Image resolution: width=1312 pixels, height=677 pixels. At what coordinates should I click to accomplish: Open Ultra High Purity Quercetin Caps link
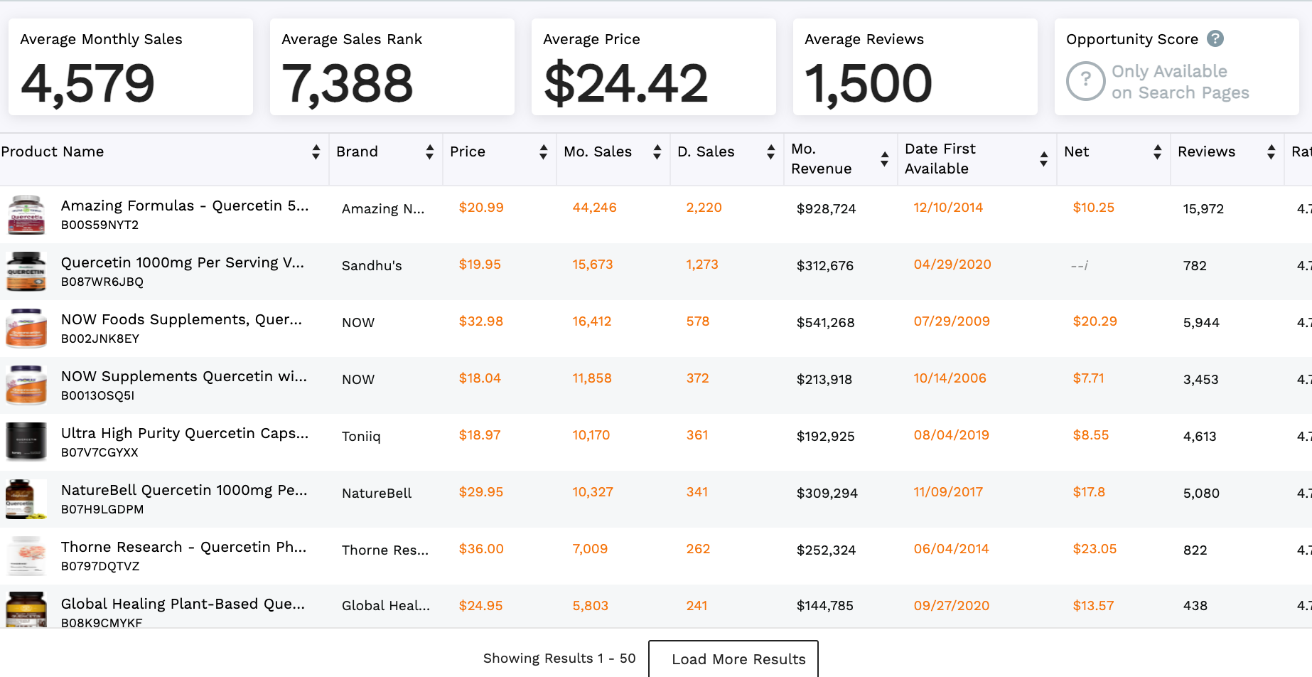(185, 433)
